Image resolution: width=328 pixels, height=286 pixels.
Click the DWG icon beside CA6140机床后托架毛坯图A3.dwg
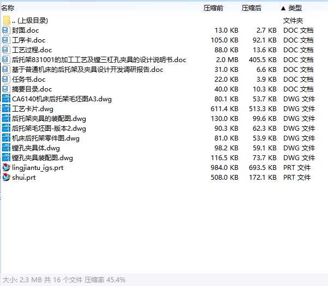pyautogui.click(x=6, y=99)
